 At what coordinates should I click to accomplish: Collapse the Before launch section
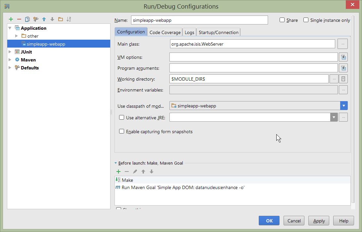[116, 163]
